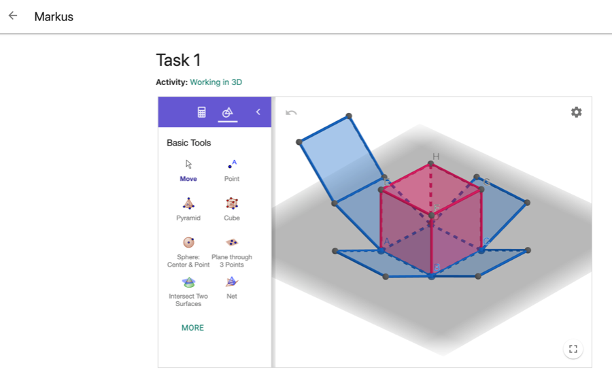Enter fullscreen view of the applet
Screen dimensions: 612x385
[573, 349]
